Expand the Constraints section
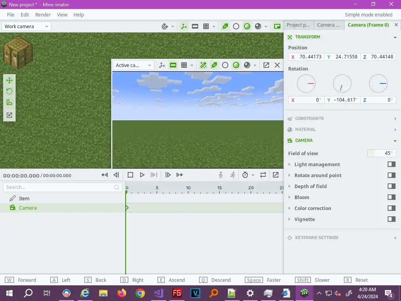 pos(395,119)
